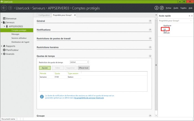Open the Aide menu
Image resolution: width=194 pixels, height=121 pixels.
click(190, 8)
